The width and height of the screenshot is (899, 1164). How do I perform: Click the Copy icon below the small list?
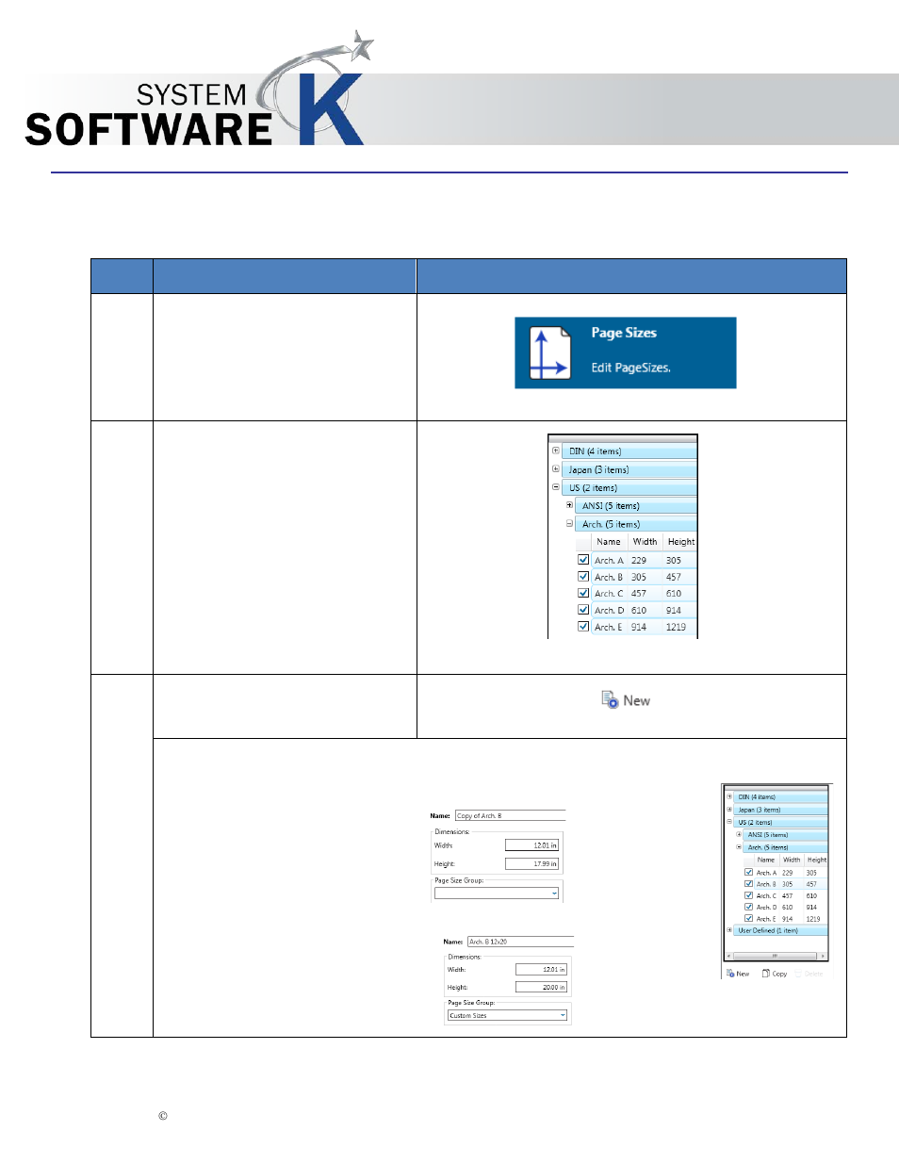(766, 974)
